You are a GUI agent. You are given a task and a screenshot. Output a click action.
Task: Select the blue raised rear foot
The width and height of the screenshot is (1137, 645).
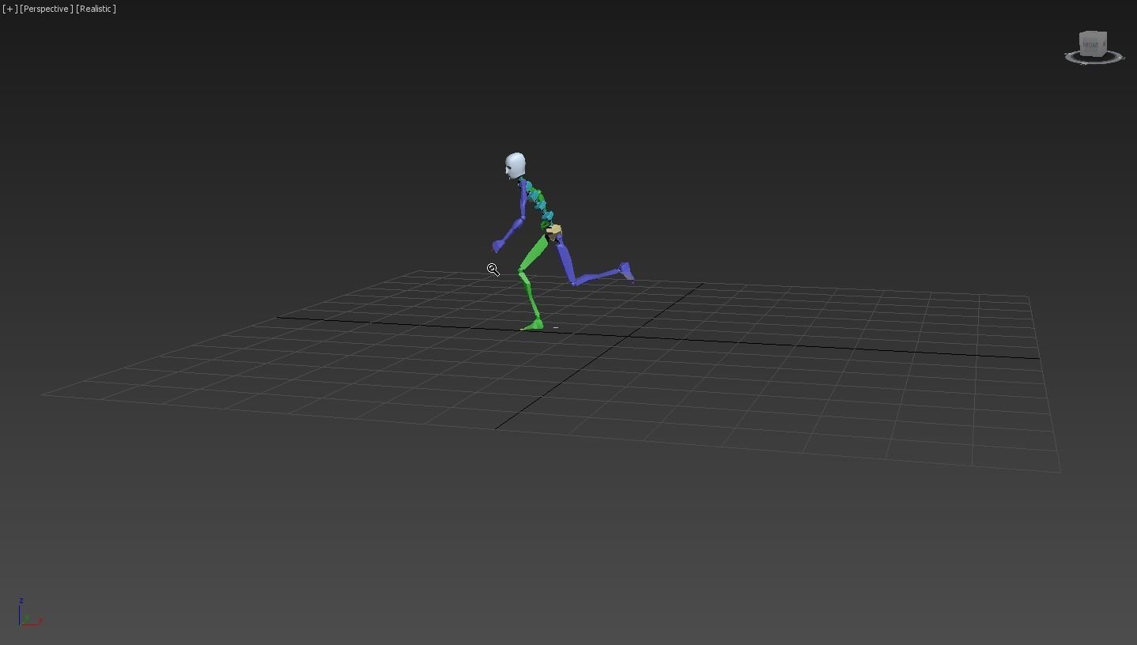coord(626,272)
